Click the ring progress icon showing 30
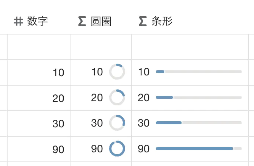This screenshot has width=254, height=166. [117, 123]
